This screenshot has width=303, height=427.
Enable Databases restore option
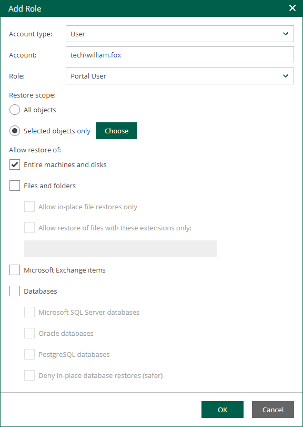click(x=15, y=291)
